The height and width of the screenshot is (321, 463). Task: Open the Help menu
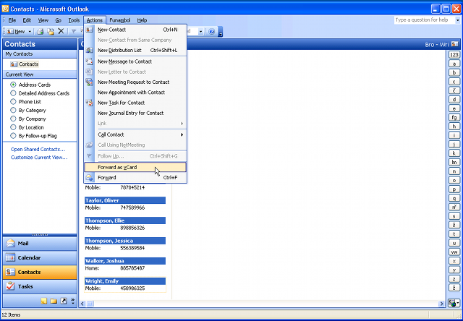coord(142,20)
